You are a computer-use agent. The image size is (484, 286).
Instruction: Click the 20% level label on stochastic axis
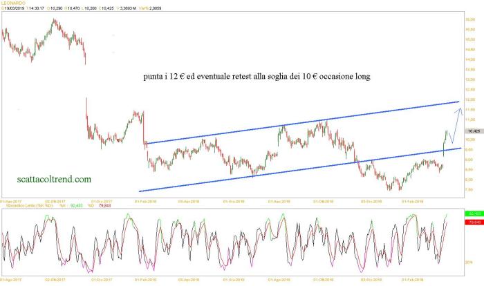[x=469, y=263]
